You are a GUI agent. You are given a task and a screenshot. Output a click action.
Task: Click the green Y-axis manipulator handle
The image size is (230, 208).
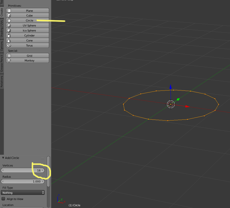pyautogui.click(x=178, y=99)
